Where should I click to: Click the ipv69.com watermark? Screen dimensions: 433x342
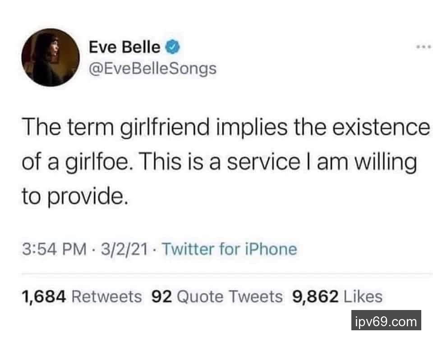coord(386,321)
